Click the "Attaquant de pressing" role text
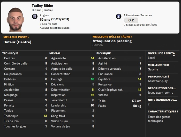 pyautogui.click(x=112, y=41)
